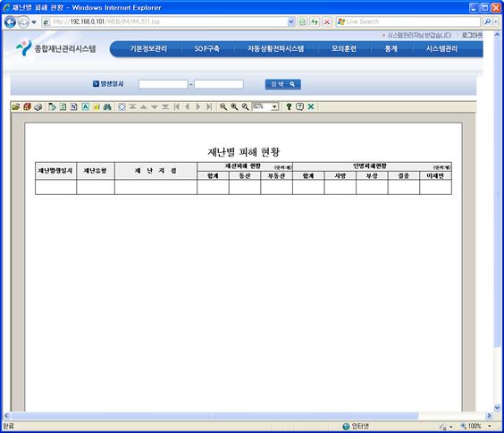Click the open file icon in report toolbar

(16, 106)
